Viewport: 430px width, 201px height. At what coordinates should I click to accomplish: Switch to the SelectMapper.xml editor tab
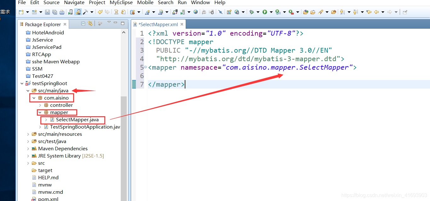pyautogui.click(x=158, y=24)
